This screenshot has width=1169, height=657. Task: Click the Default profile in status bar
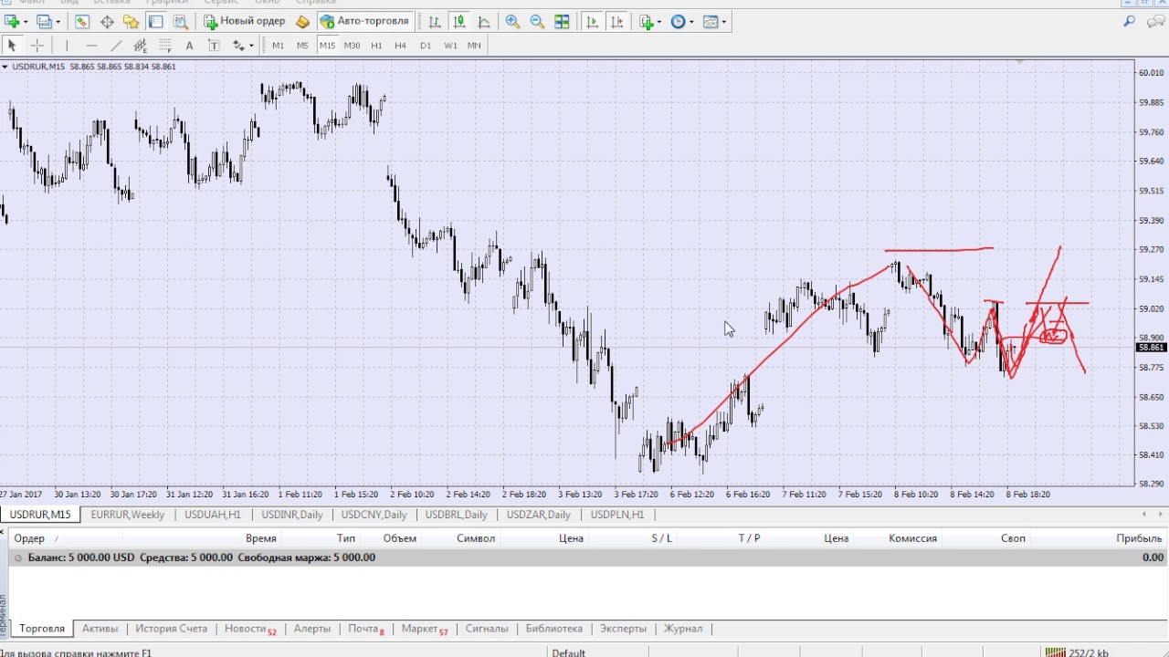(569, 652)
